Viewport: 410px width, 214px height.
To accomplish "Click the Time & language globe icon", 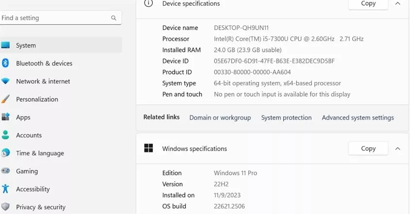I will pos(5,153).
